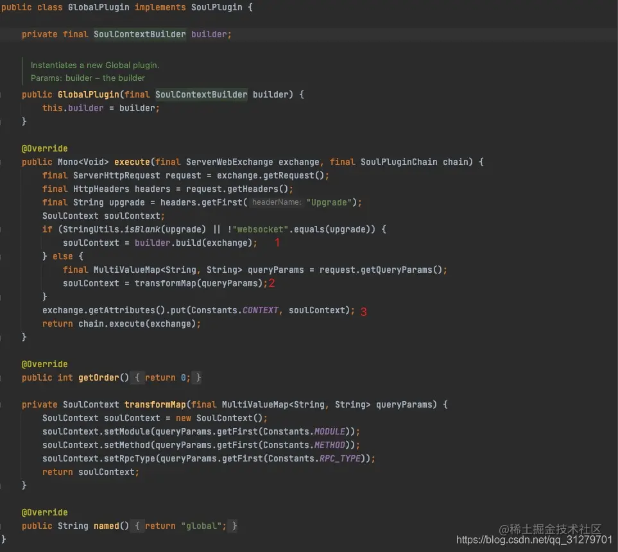Click the "return chain.execute(exchange);" statement
Image resolution: width=618 pixels, height=552 pixels.
tap(122, 323)
